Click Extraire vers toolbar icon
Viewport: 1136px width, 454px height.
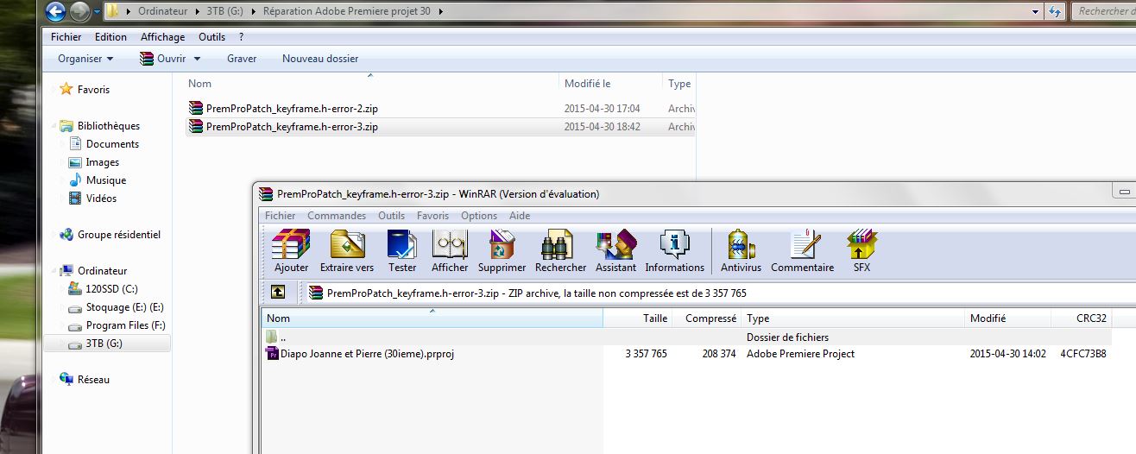tap(347, 251)
